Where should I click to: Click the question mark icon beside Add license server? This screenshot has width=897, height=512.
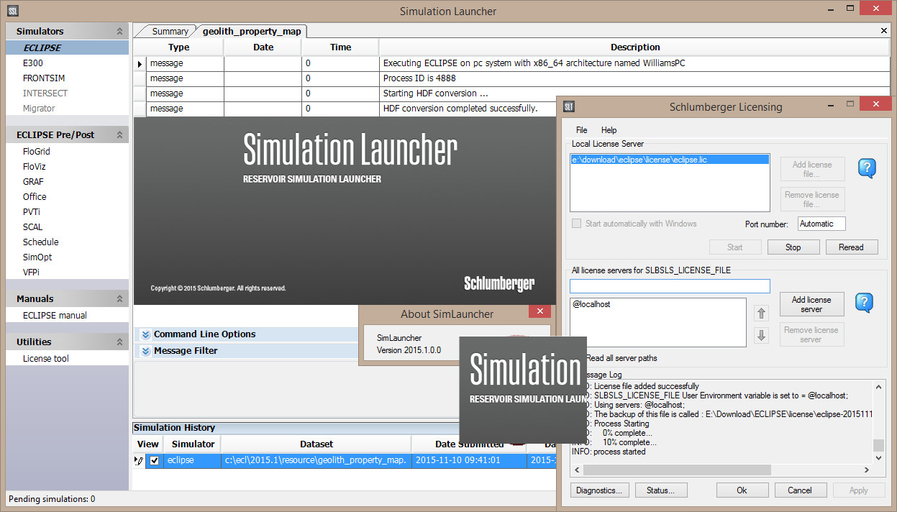[x=864, y=303]
